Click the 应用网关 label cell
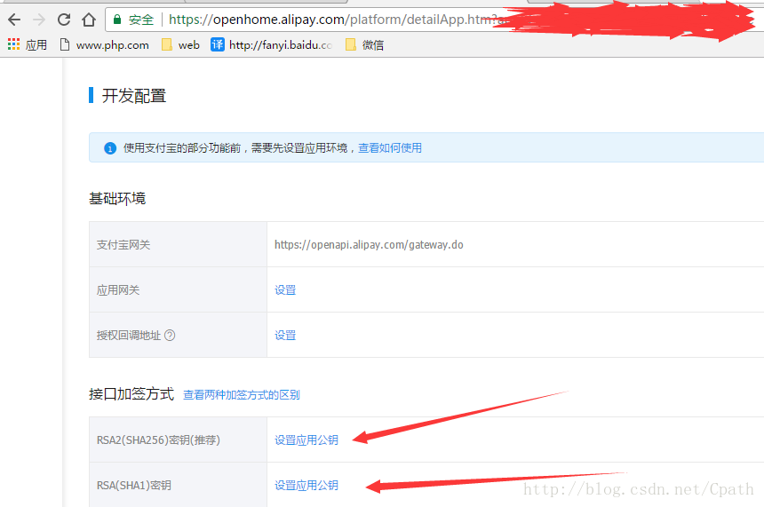The width and height of the screenshot is (764, 507). tap(178, 289)
